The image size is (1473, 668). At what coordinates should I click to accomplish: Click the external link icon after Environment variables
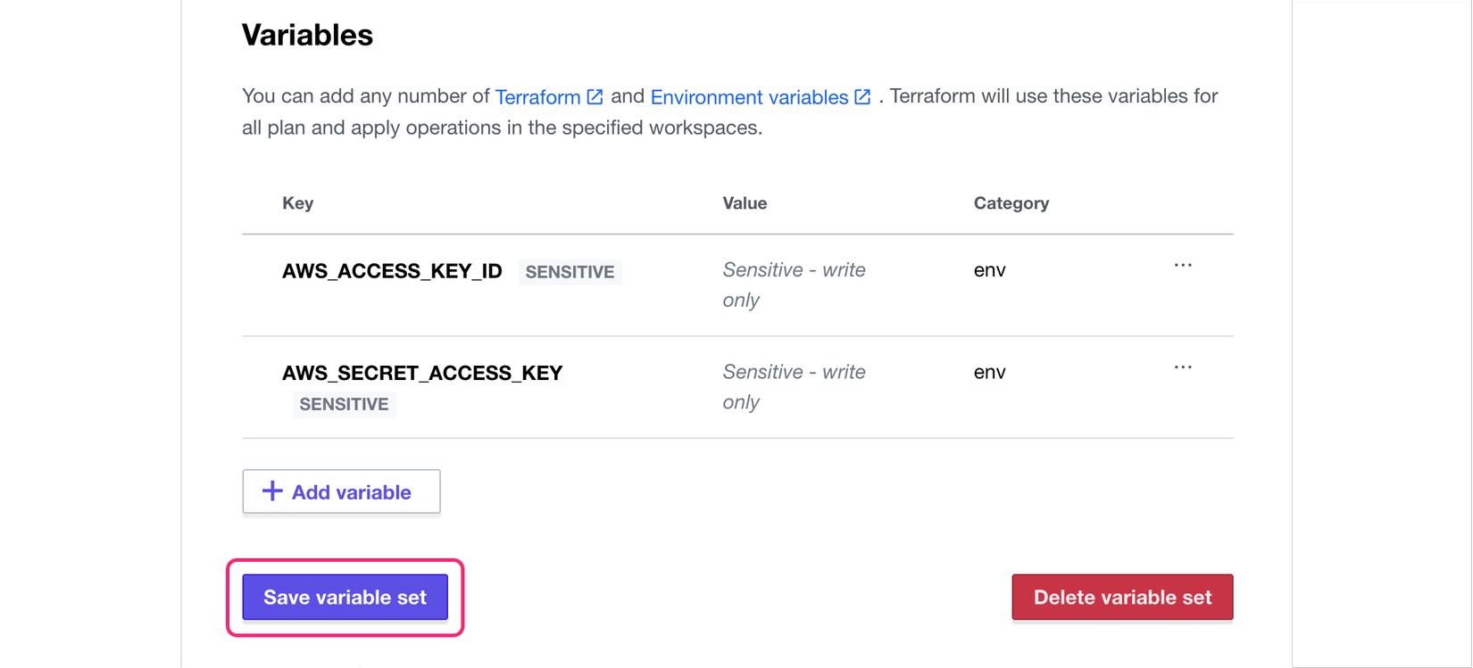point(862,96)
